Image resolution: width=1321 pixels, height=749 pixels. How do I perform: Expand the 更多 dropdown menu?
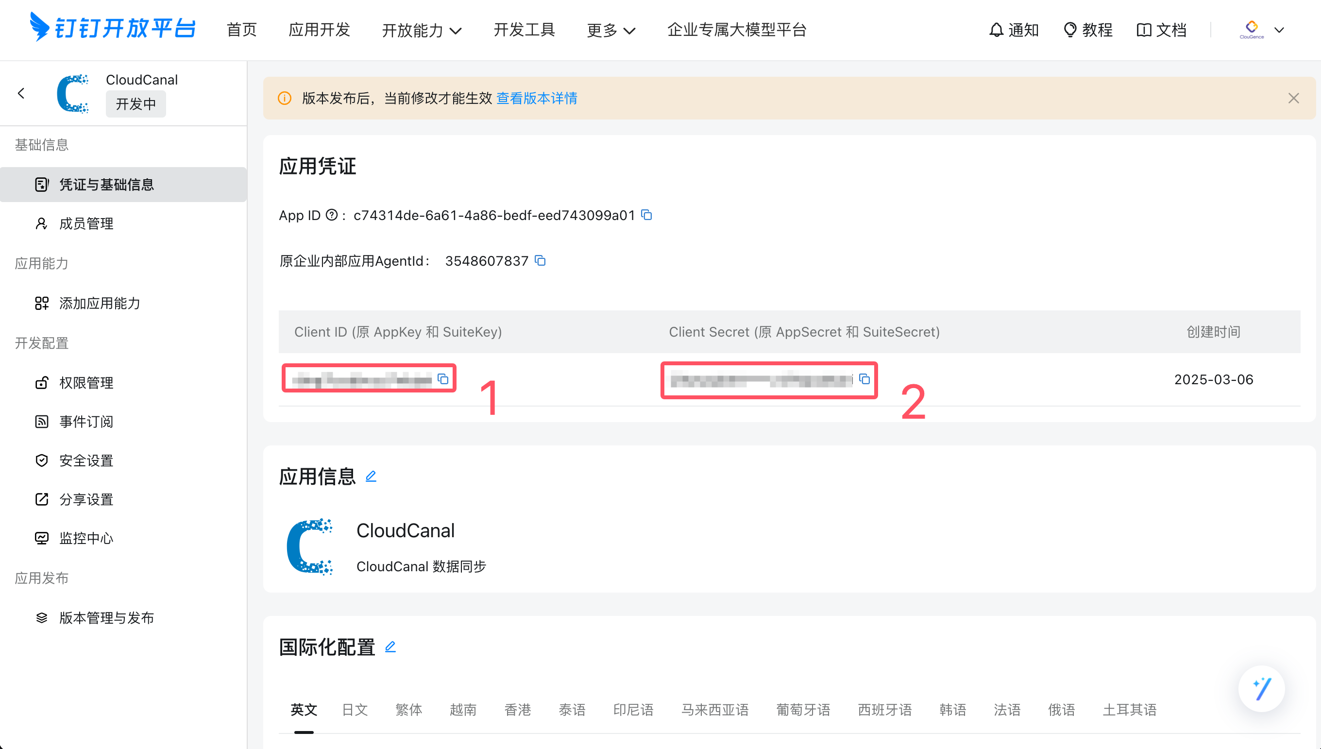tap(611, 30)
